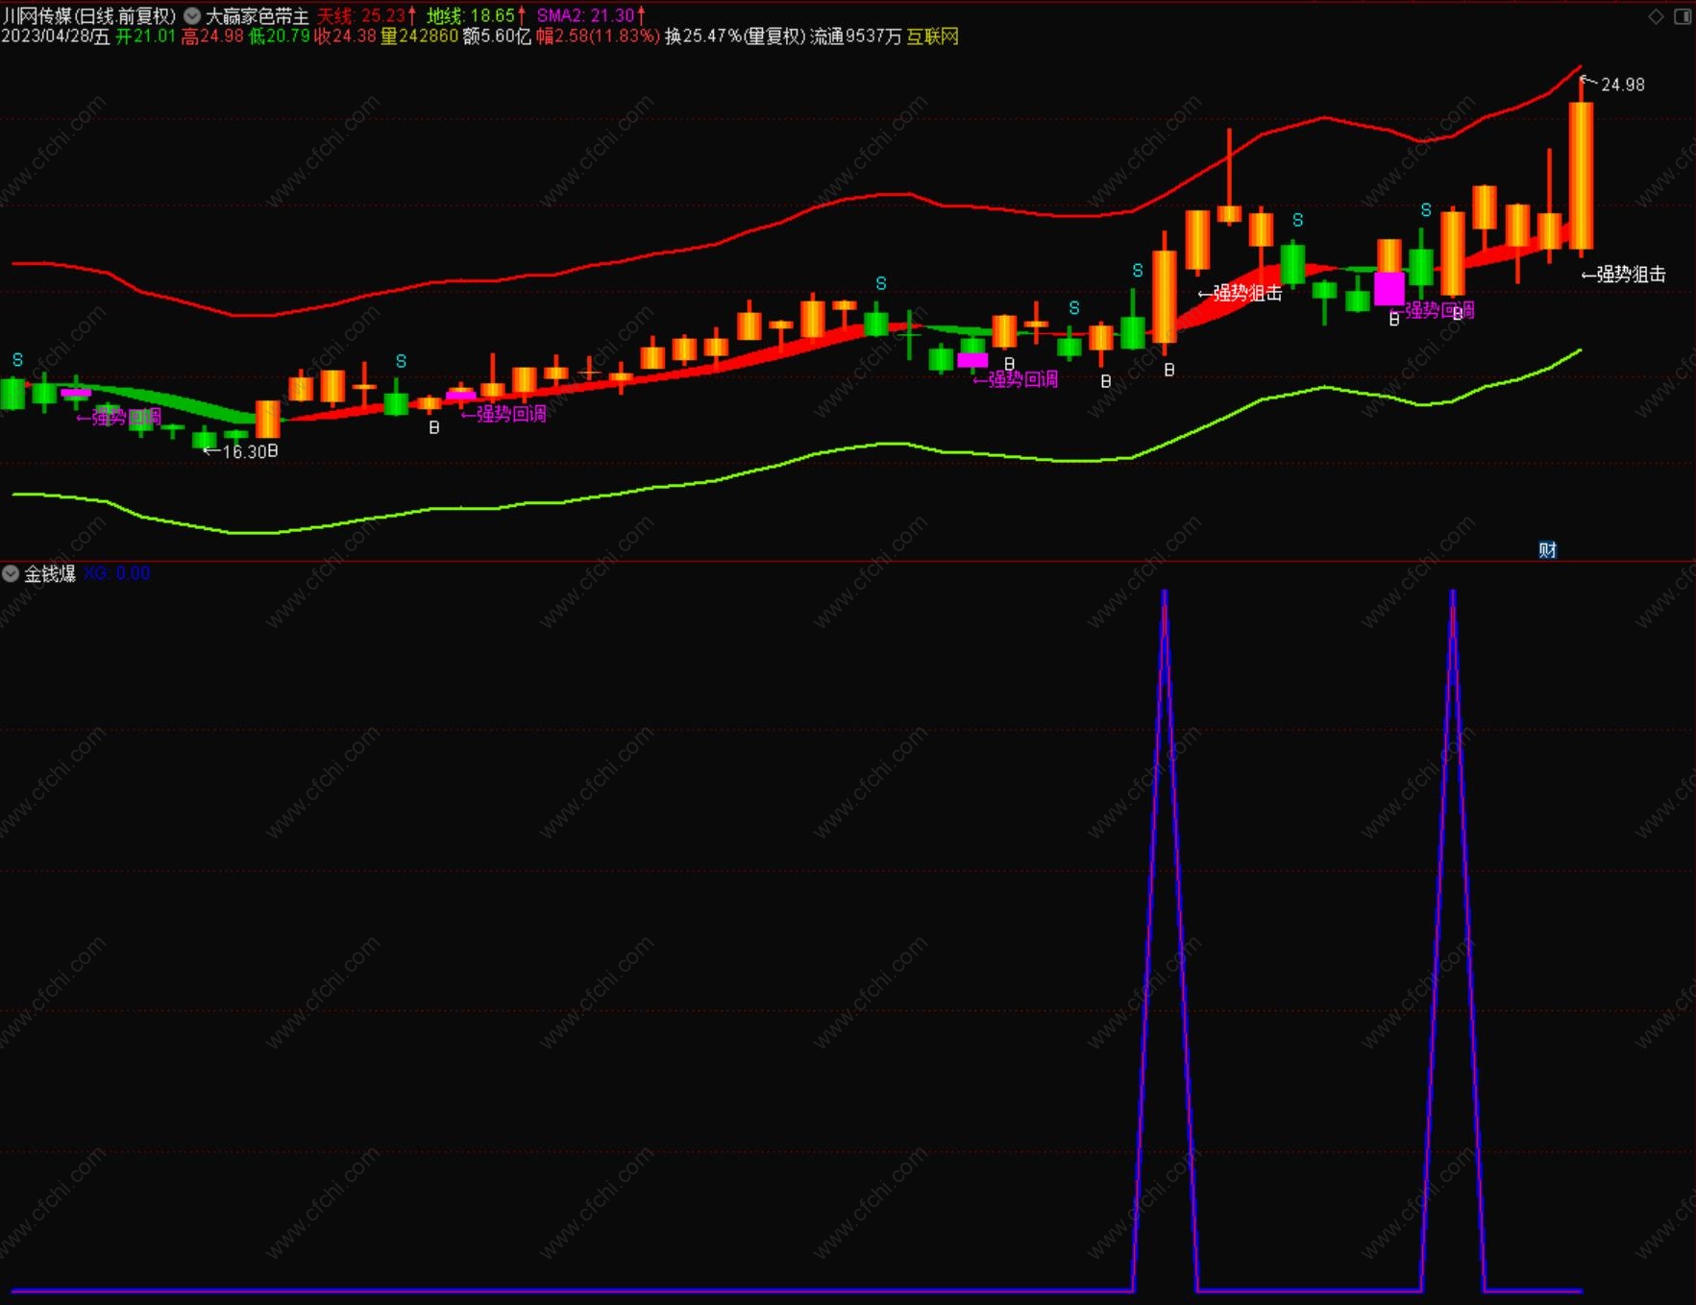Click the date 2023/04/28/五
Screen dimensions: 1696x1305
coord(56,36)
